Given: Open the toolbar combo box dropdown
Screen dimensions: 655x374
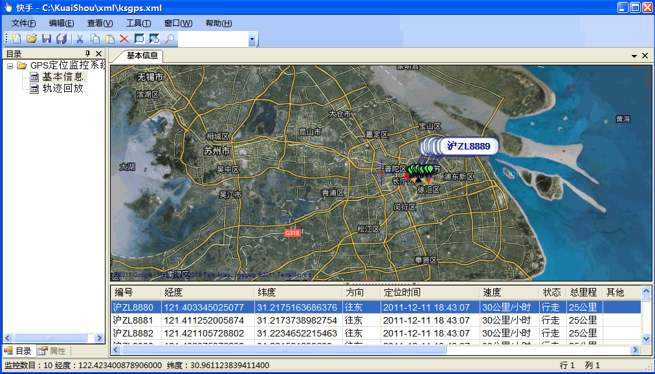Looking at the screenshot, I should click(252, 39).
